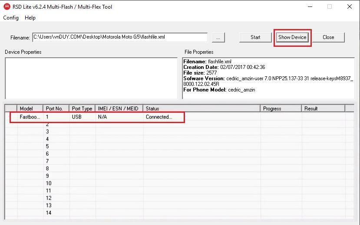The image size is (360, 225).
Task: Click the N/A IMEI cell
Action: point(119,117)
